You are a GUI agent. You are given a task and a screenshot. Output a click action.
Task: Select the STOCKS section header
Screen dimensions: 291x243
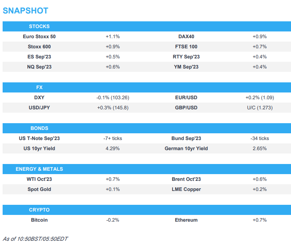[x=39, y=27]
